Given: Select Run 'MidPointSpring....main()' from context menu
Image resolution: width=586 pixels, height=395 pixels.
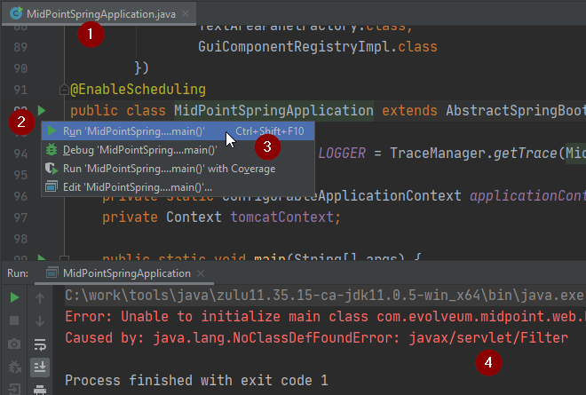Looking at the screenshot, I should point(133,131).
